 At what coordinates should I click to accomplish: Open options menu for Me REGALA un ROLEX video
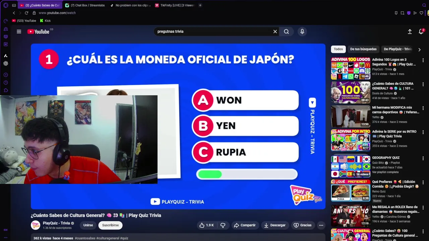pyautogui.click(x=423, y=208)
